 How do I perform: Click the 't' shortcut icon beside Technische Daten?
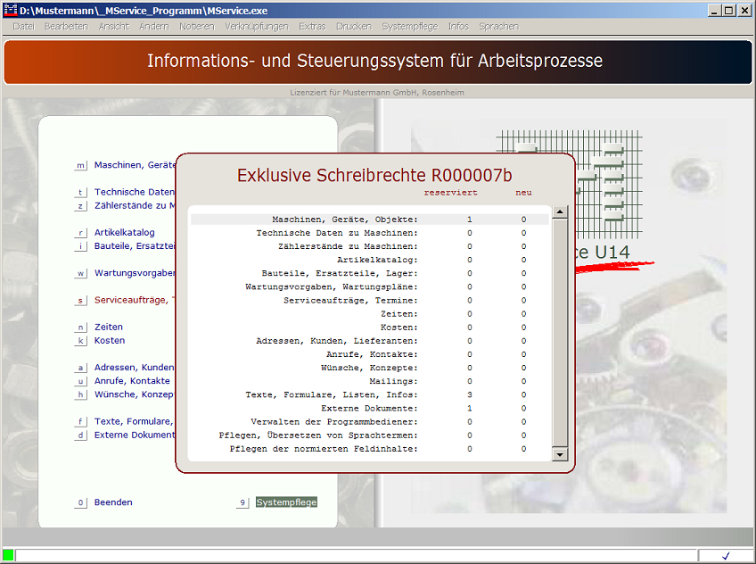(80, 192)
